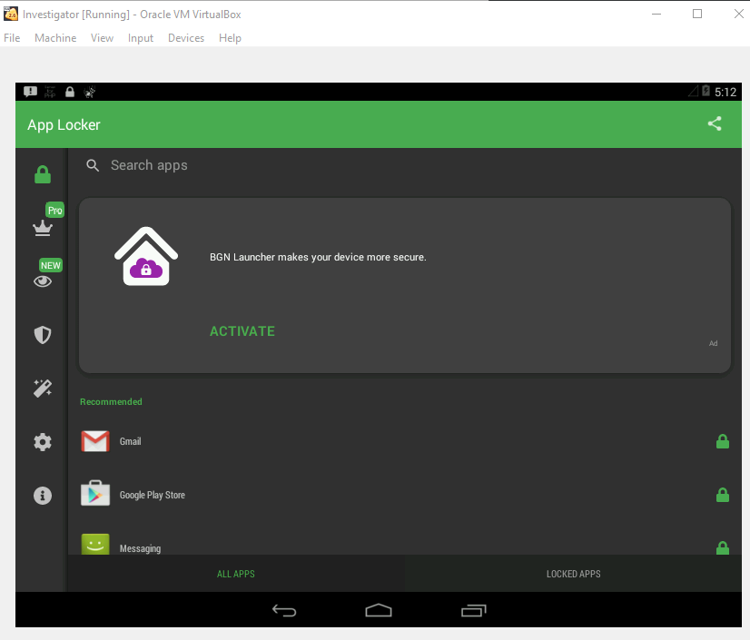Toggle the lock for Gmail
The width and height of the screenshot is (750, 640).
pos(722,441)
